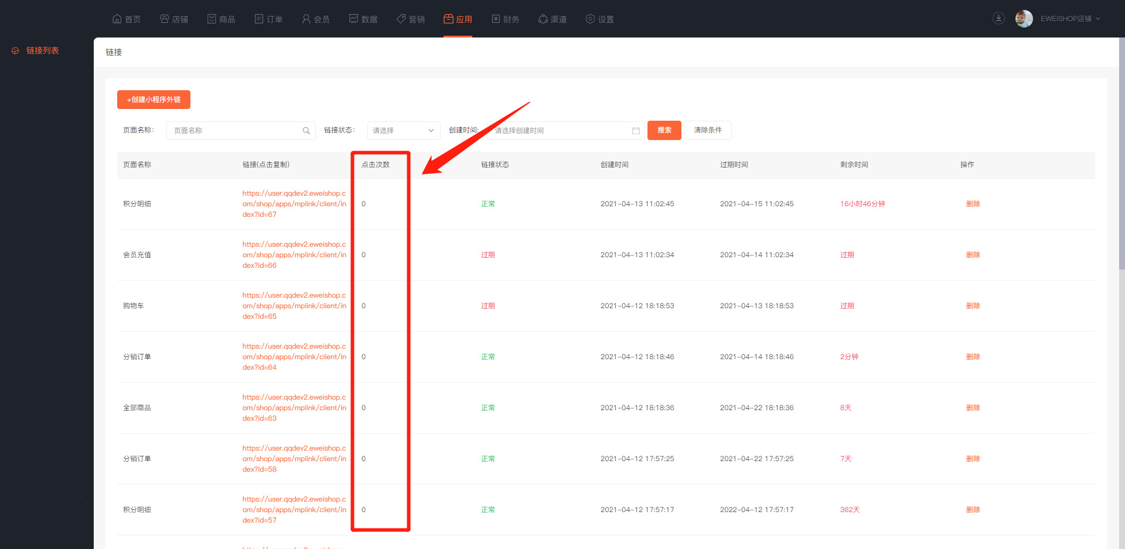The height and width of the screenshot is (549, 1125).
Task: Open the 首页 home menu
Action: tap(127, 19)
